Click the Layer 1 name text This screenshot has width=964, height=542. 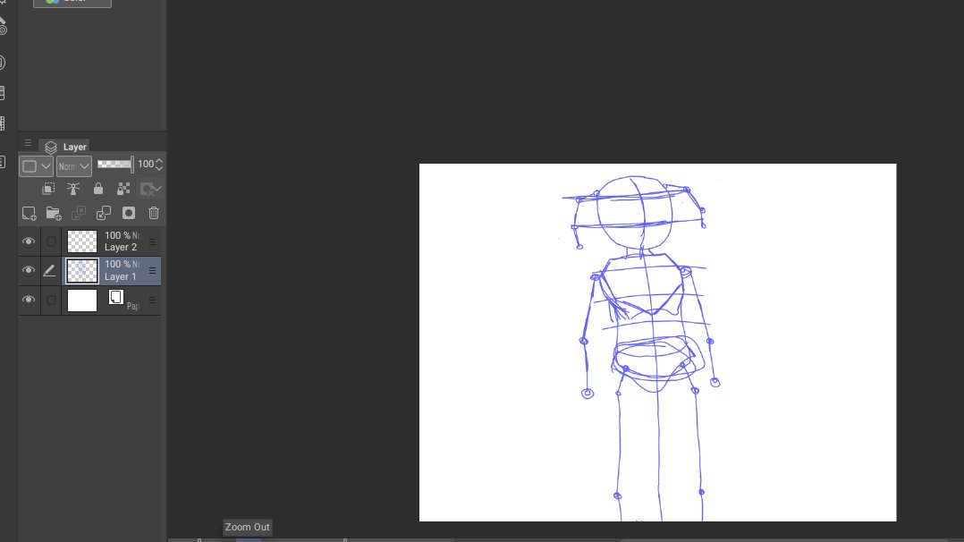tap(121, 277)
